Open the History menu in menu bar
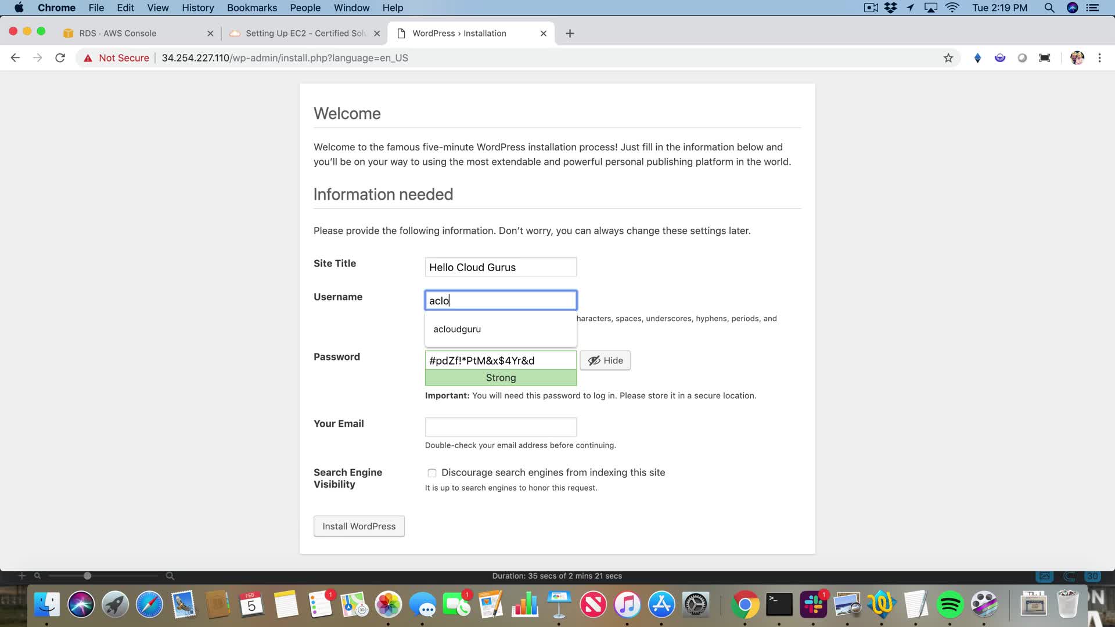Image resolution: width=1115 pixels, height=627 pixels. point(197,8)
